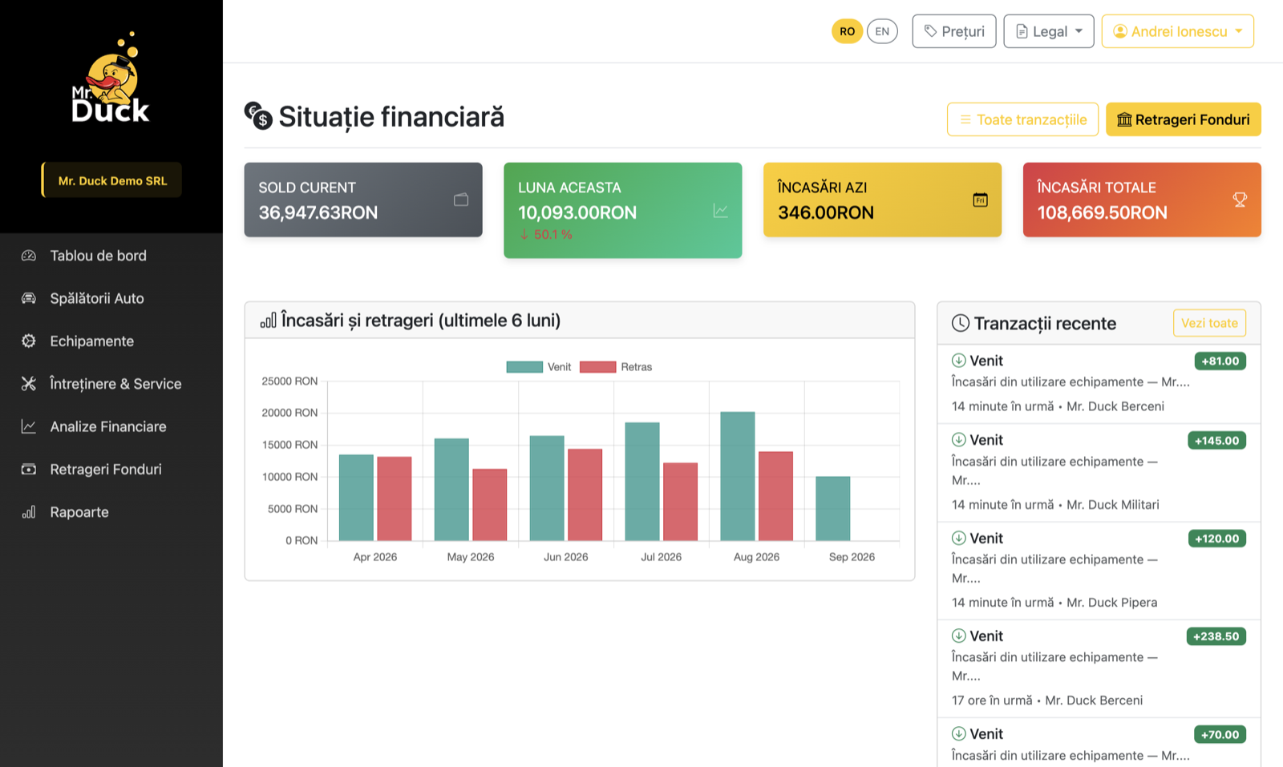Click the +70.00 amount badge
This screenshot has height=767, width=1283.
[x=1220, y=734]
